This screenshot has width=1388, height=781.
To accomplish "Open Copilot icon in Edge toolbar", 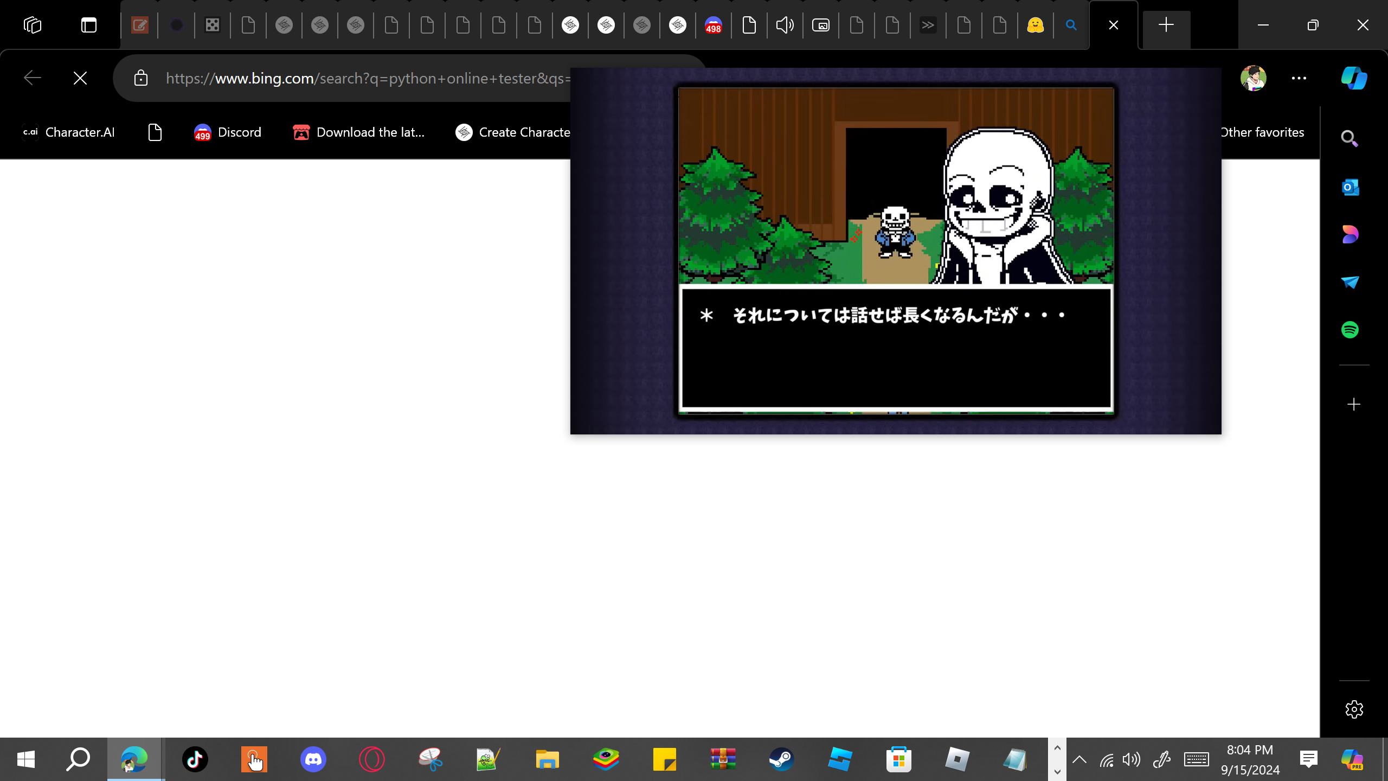I will [x=1353, y=78].
